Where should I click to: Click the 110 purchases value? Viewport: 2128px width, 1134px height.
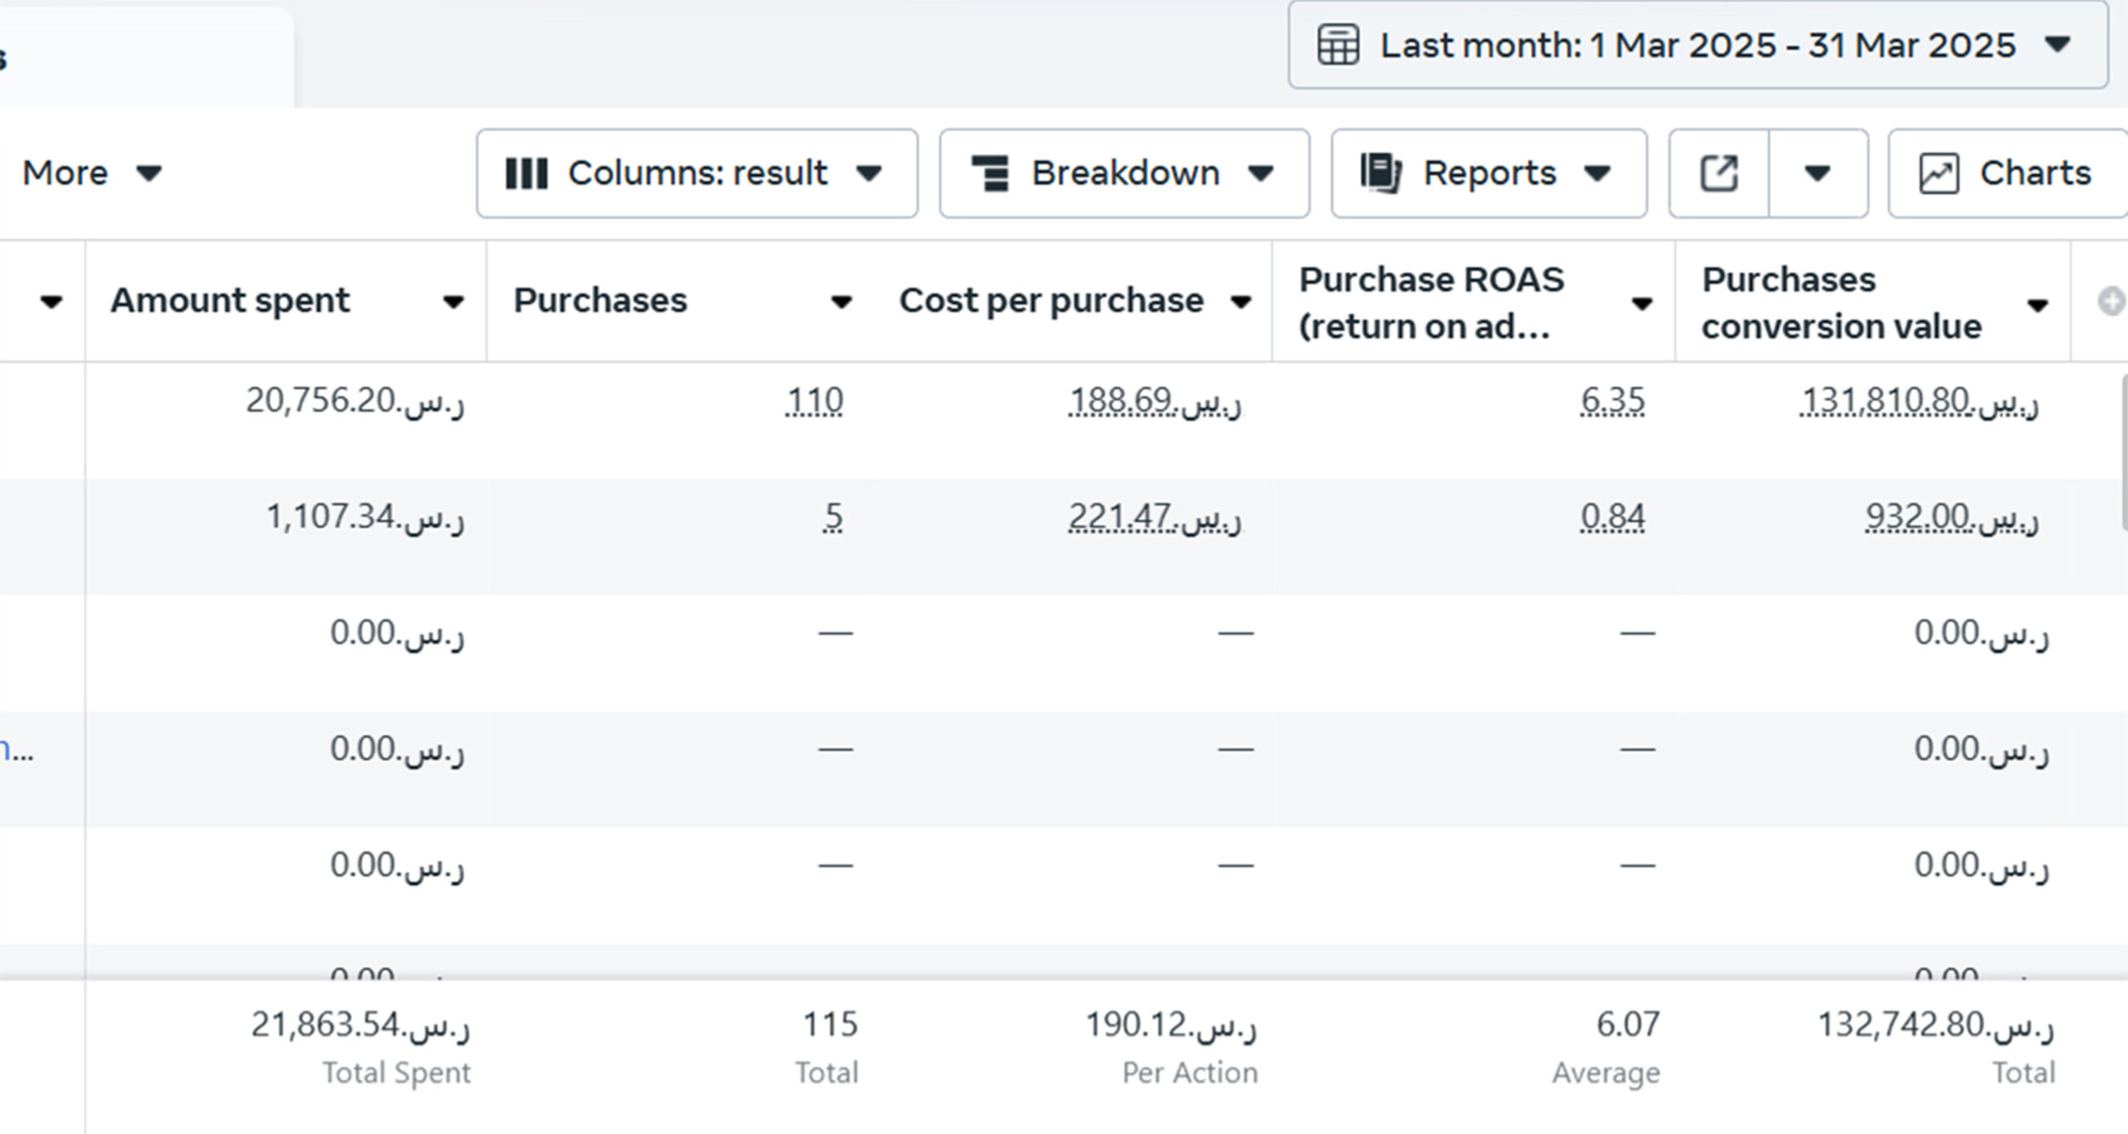pos(814,401)
